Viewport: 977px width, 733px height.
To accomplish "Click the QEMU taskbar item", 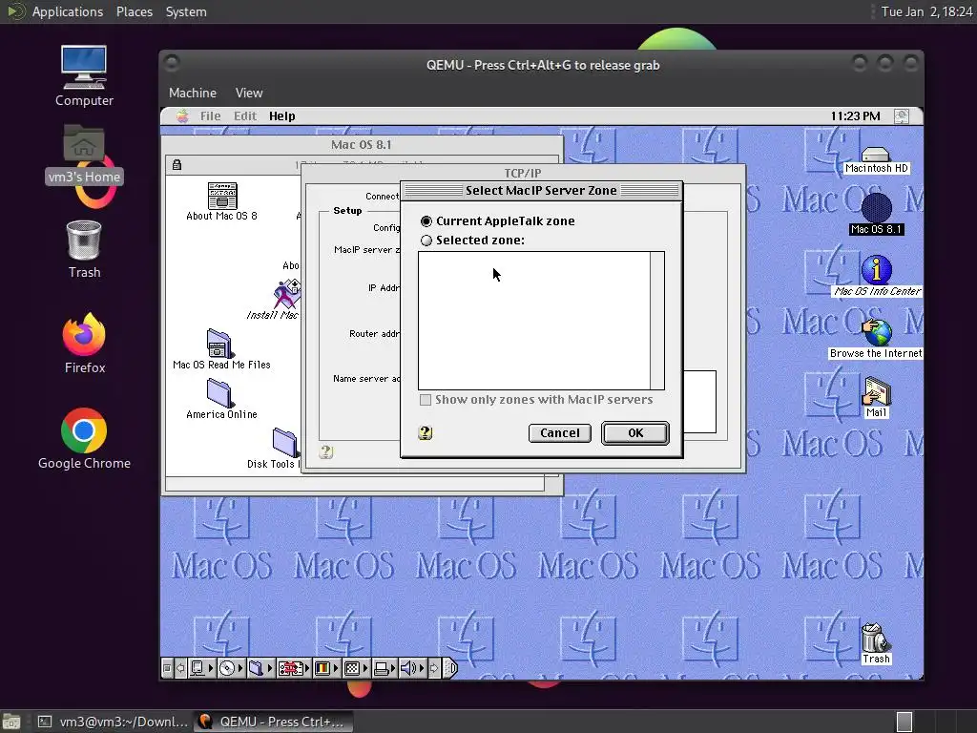I will pos(272,722).
